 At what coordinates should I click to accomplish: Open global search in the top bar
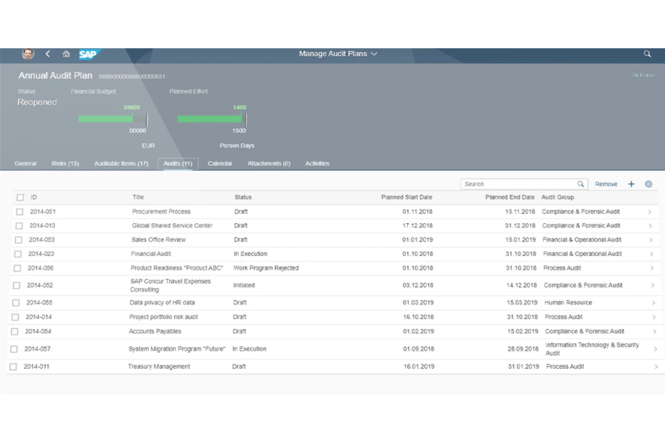coord(647,54)
